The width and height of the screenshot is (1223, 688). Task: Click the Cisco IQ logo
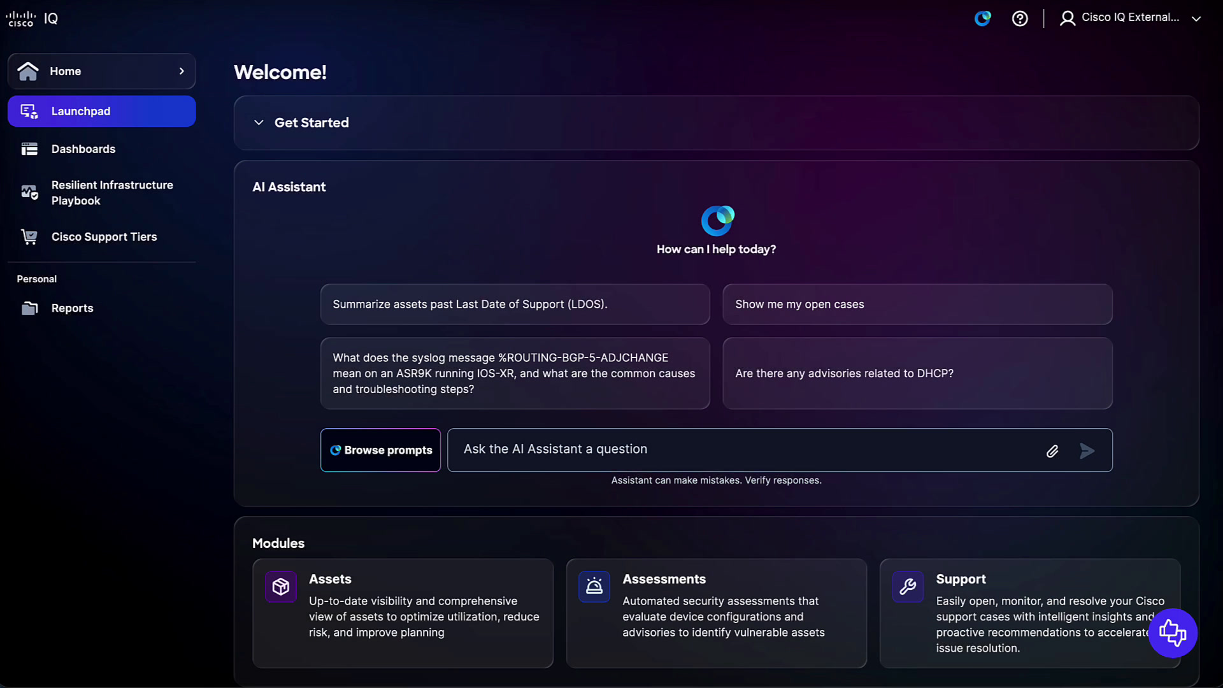coord(32,18)
